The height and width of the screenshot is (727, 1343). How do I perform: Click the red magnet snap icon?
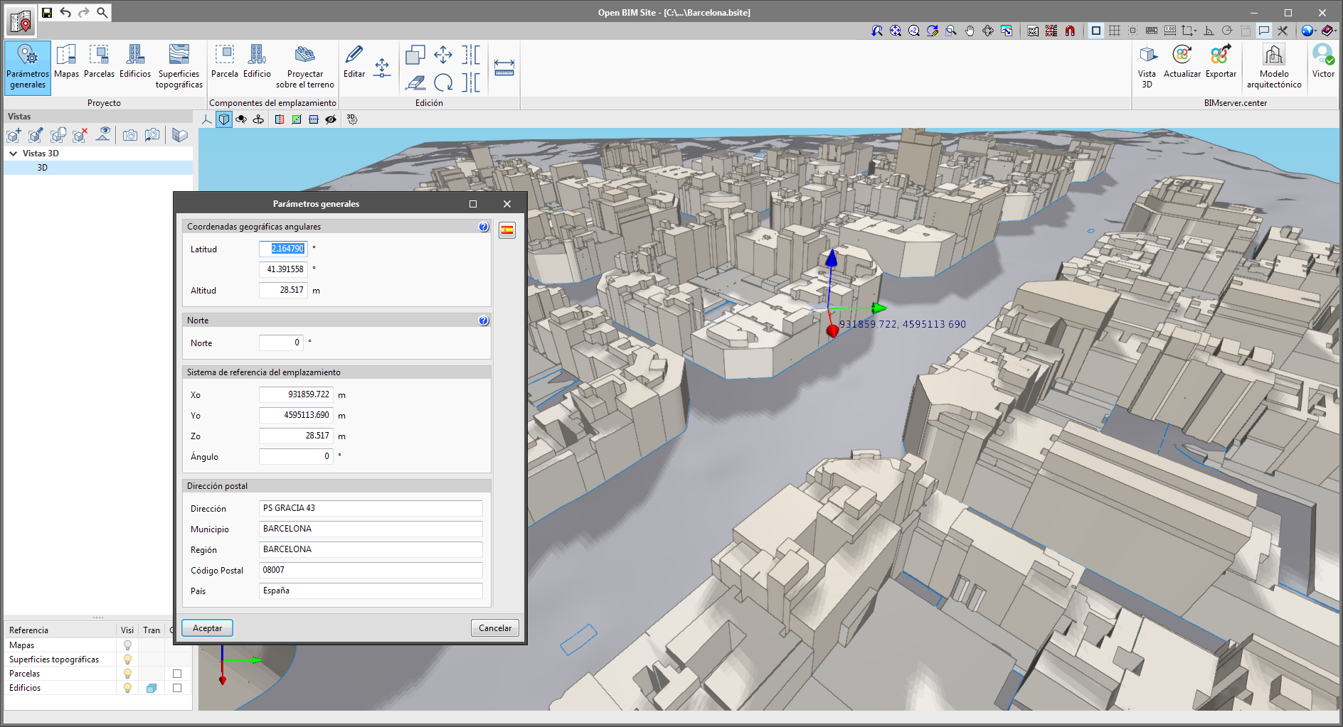[1070, 31]
